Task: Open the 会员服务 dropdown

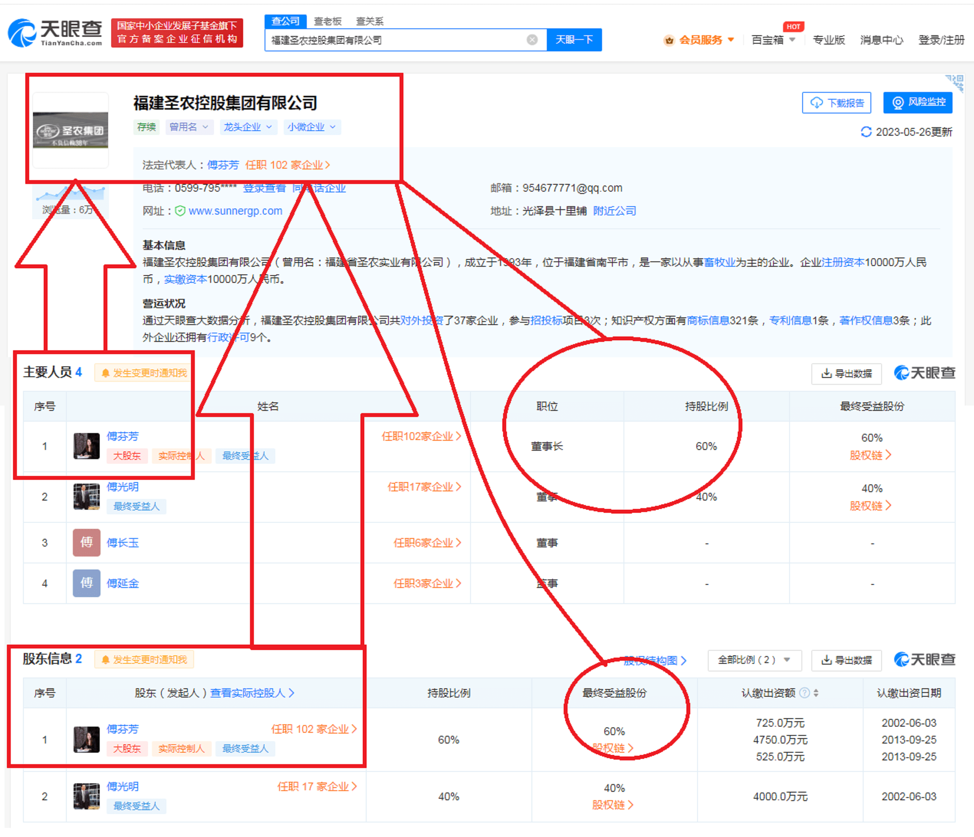Action: (x=699, y=40)
